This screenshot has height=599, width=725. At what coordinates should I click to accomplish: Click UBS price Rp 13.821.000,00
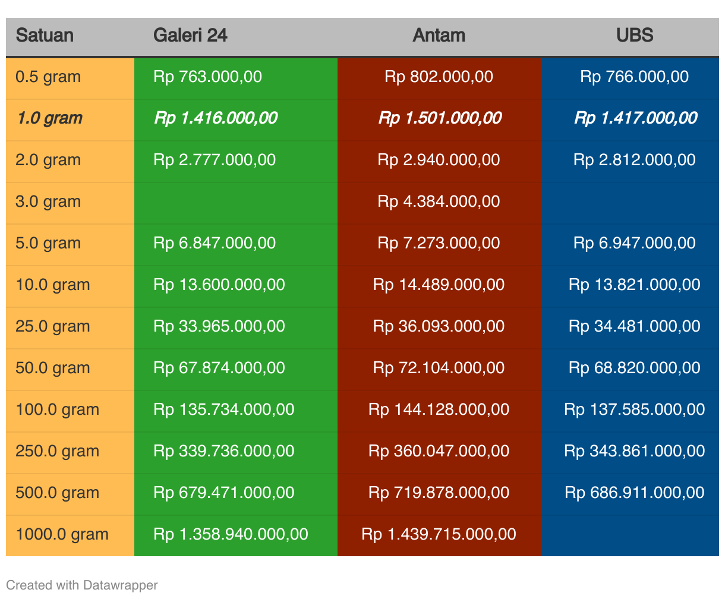[635, 285]
